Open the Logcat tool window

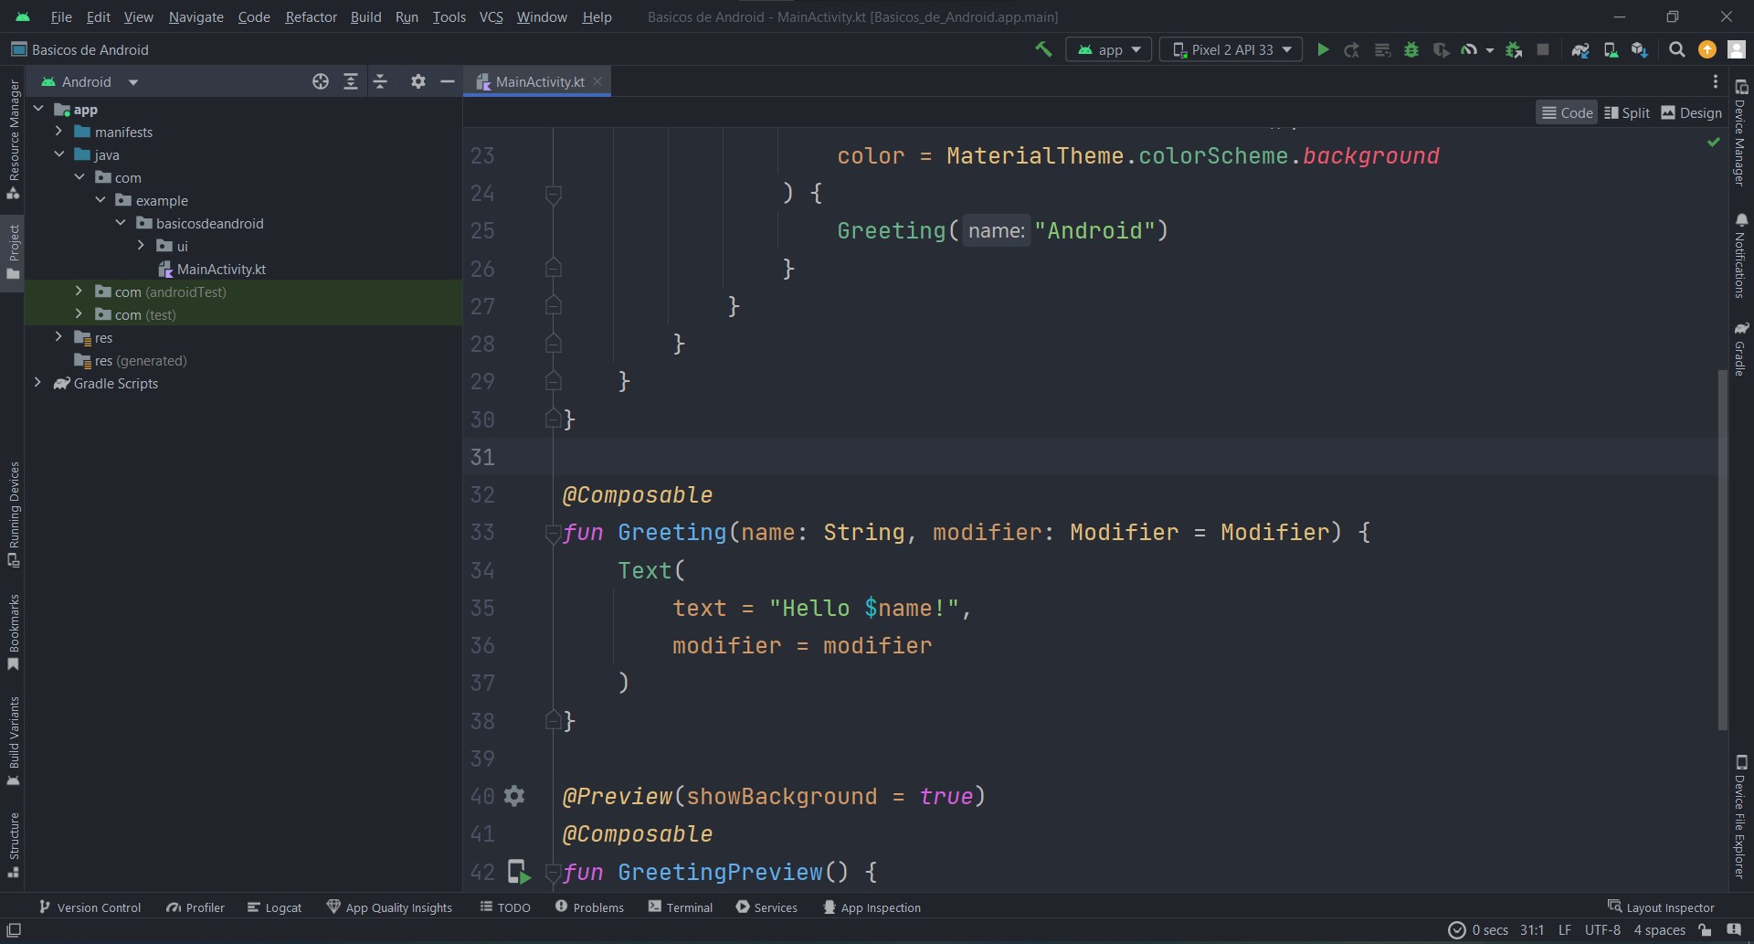coord(274,907)
